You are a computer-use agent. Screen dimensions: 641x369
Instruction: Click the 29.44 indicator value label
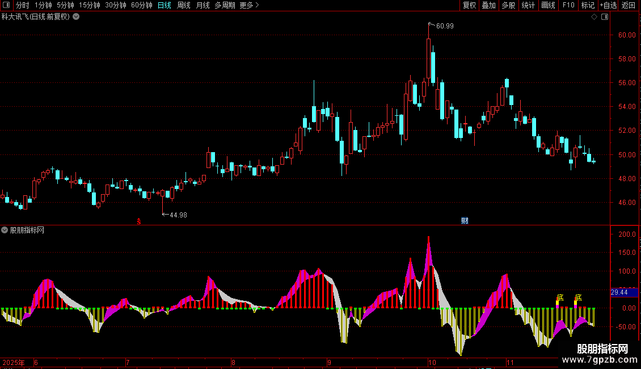coord(619,292)
